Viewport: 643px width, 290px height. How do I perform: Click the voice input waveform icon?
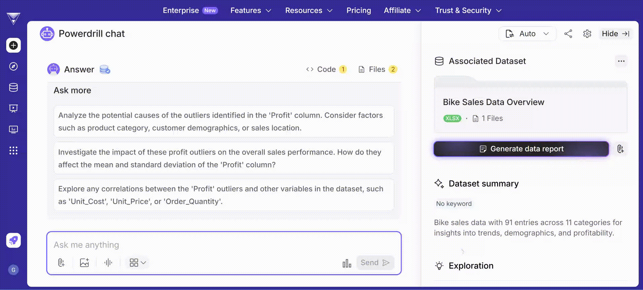coord(108,263)
